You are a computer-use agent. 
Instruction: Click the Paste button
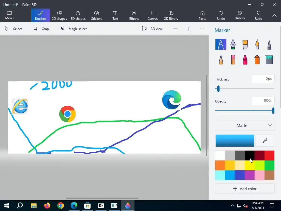pos(203,15)
